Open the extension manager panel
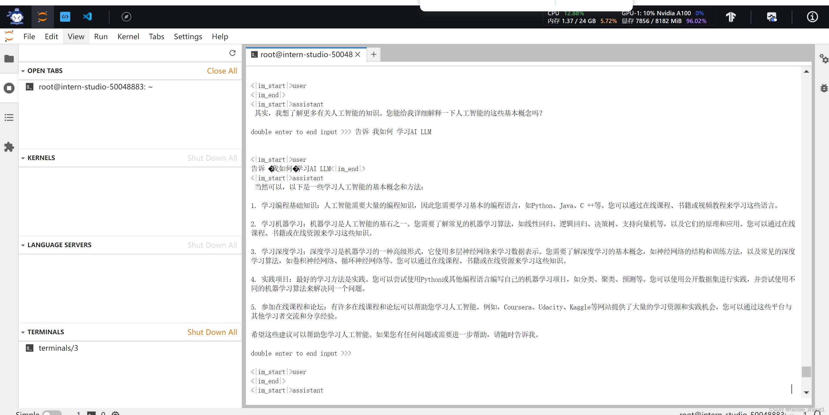The image size is (829, 415). click(9, 147)
